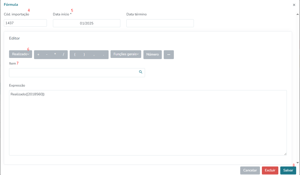Insert an opening parenthesis

[x=75, y=55]
